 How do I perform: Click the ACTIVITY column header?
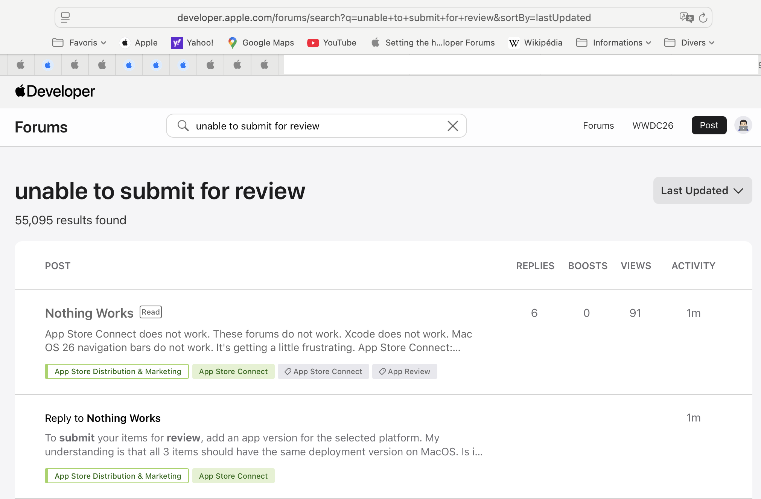694,266
